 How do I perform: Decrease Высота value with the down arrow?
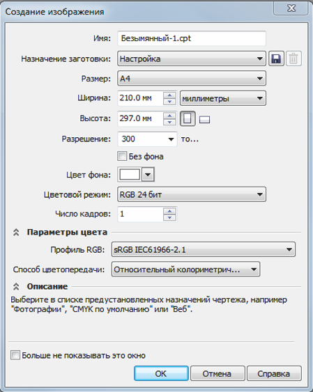(169, 122)
